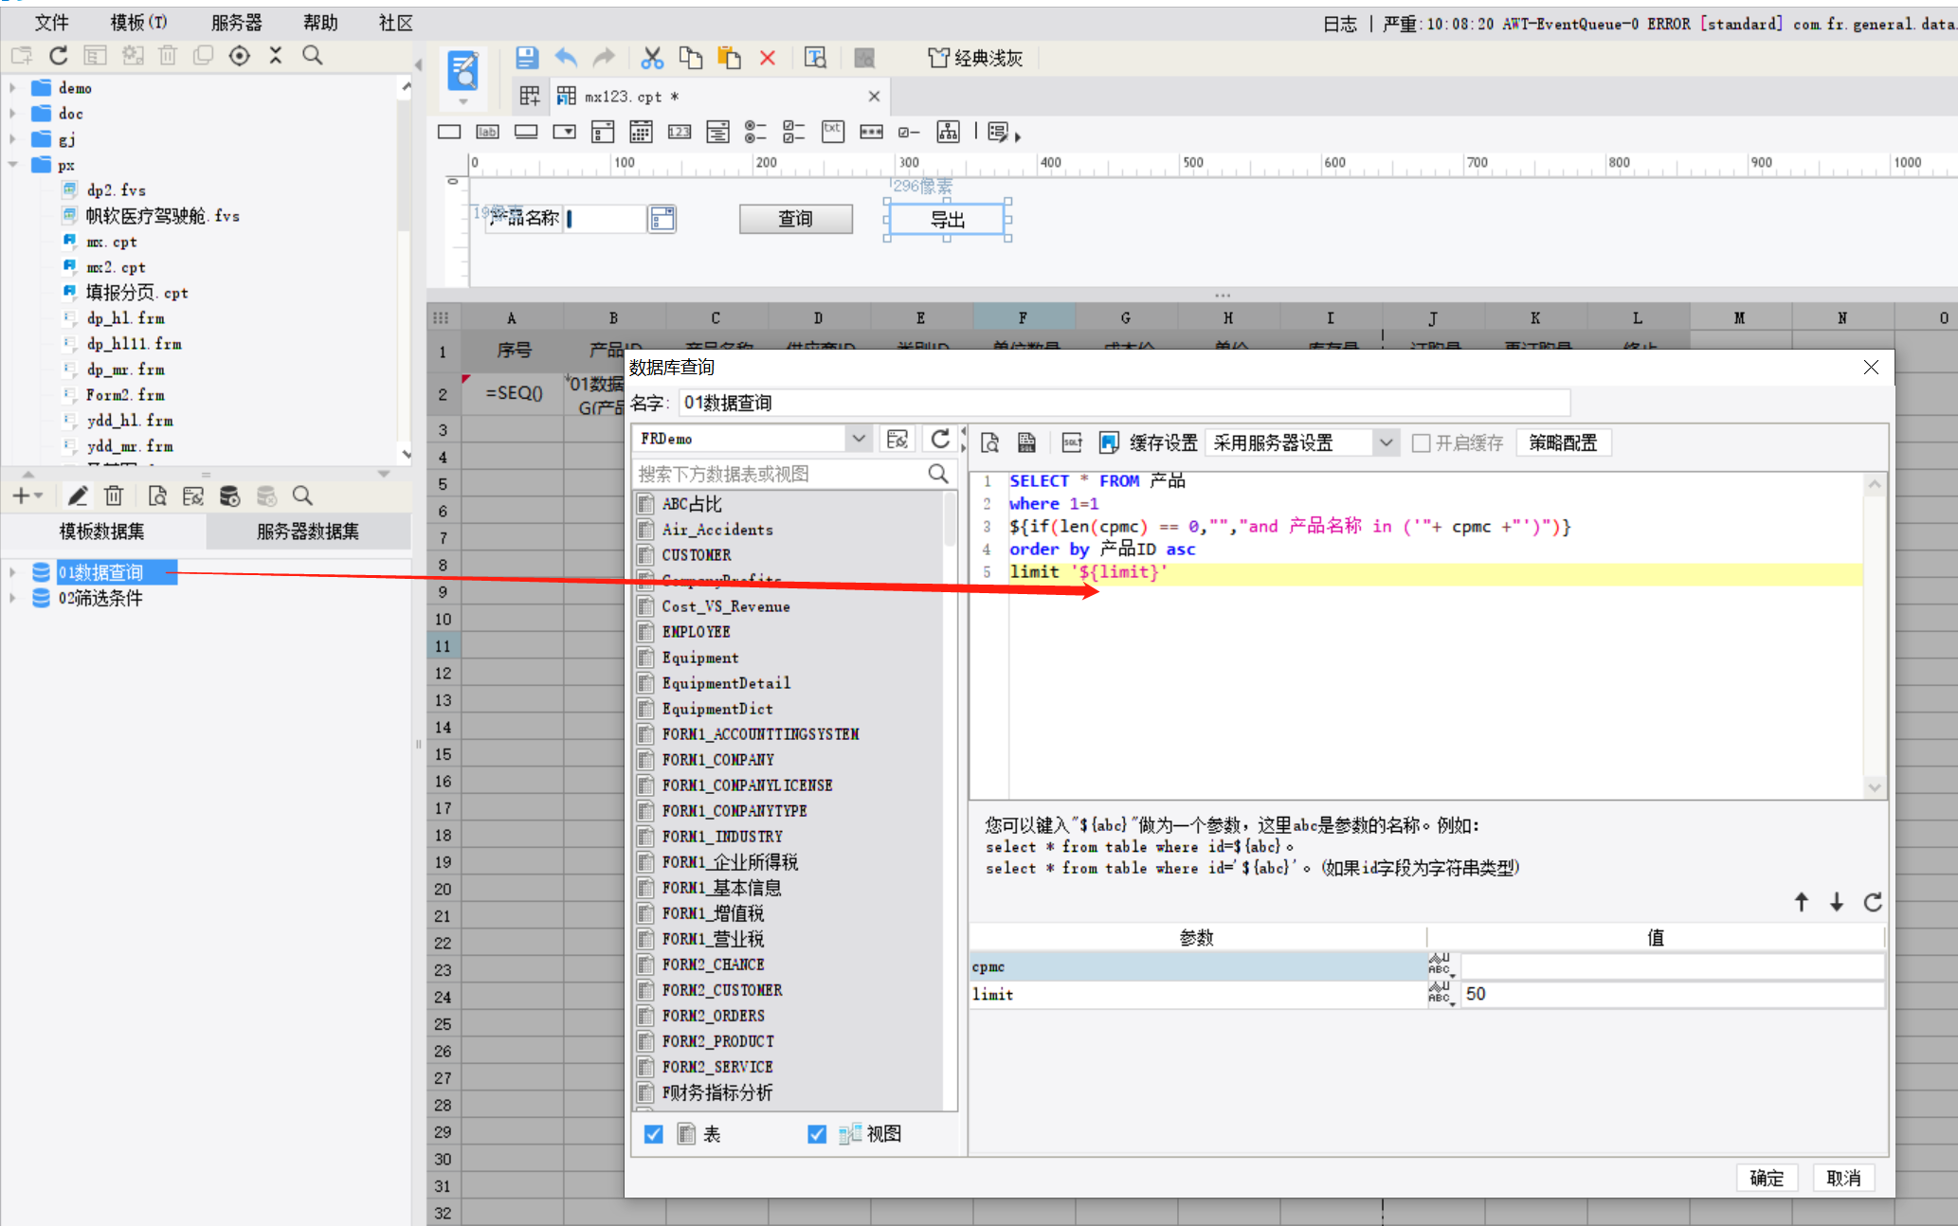The width and height of the screenshot is (1958, 1226).
Task: Click the Undo arrow icon
Action: (x=566, y=58)
